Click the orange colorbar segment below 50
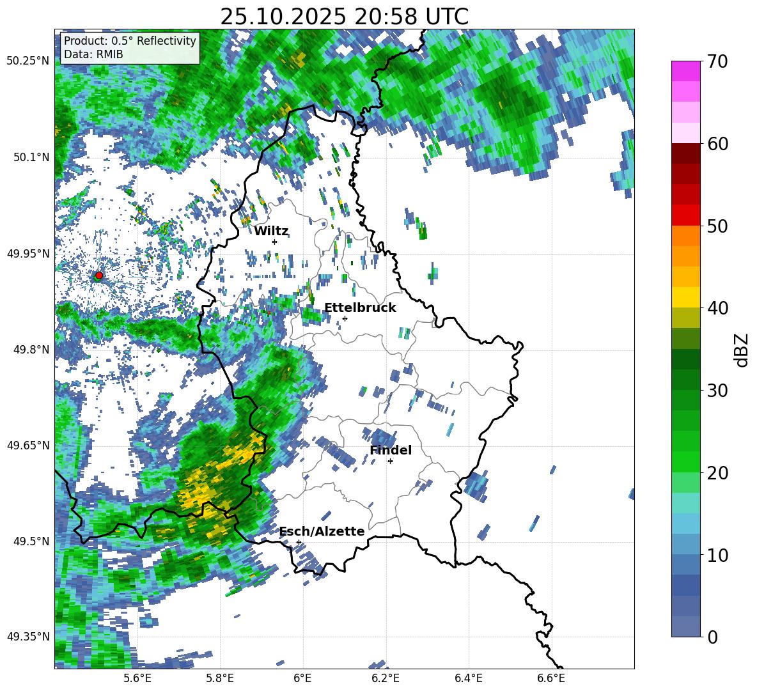The image size is (757, 691). [685, 236]
